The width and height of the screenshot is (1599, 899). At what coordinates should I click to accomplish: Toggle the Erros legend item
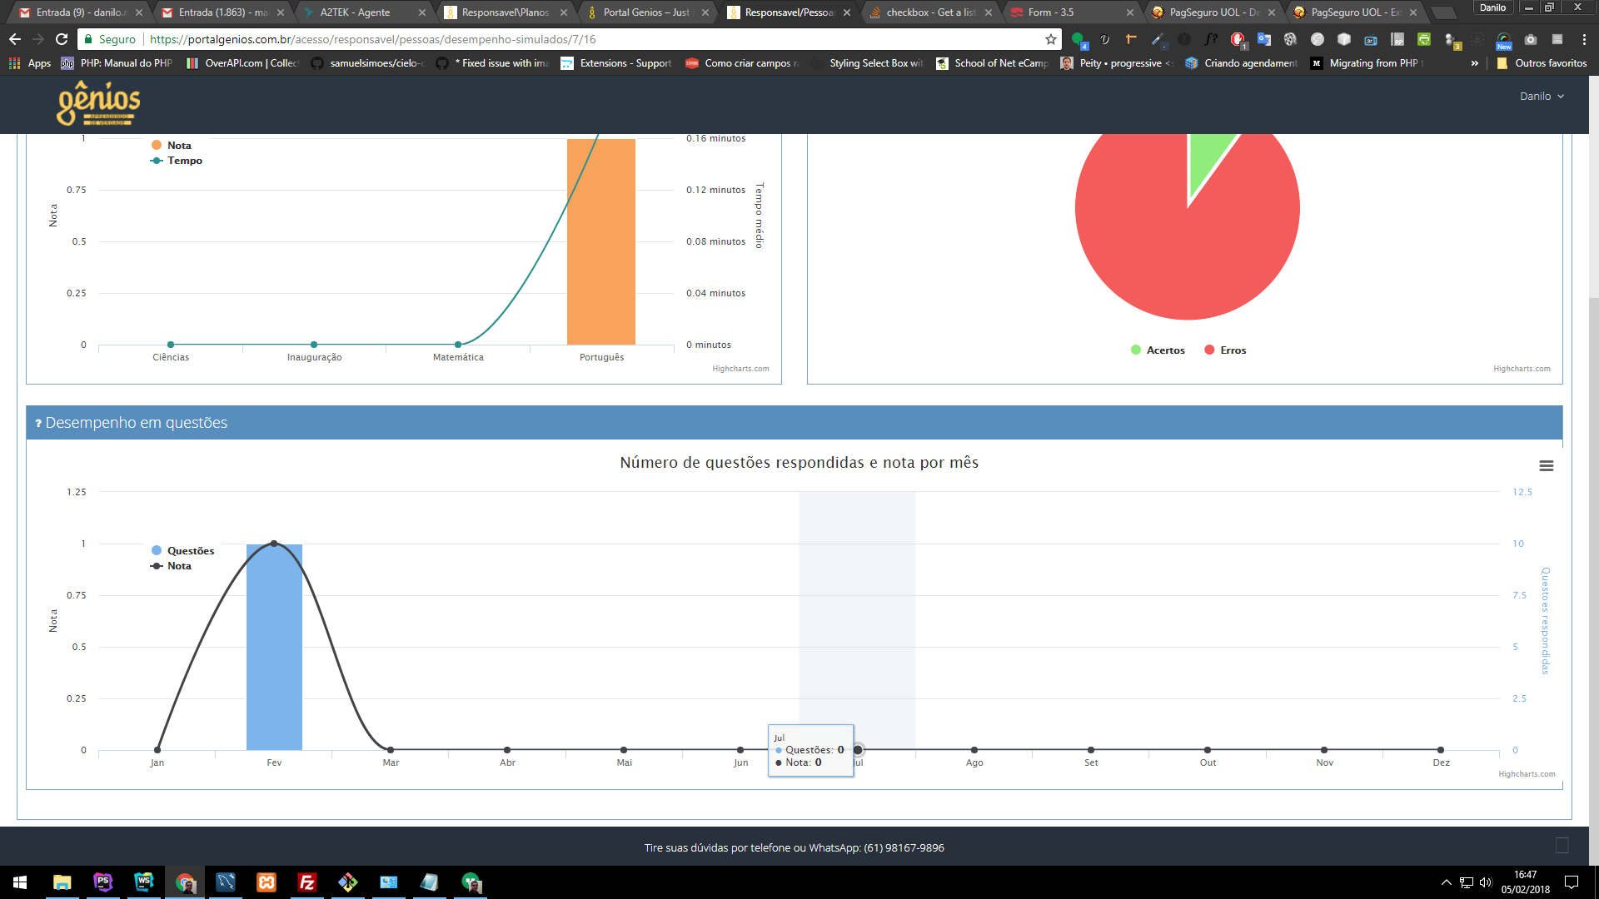pyautogui.click(x=1225, y=350)
